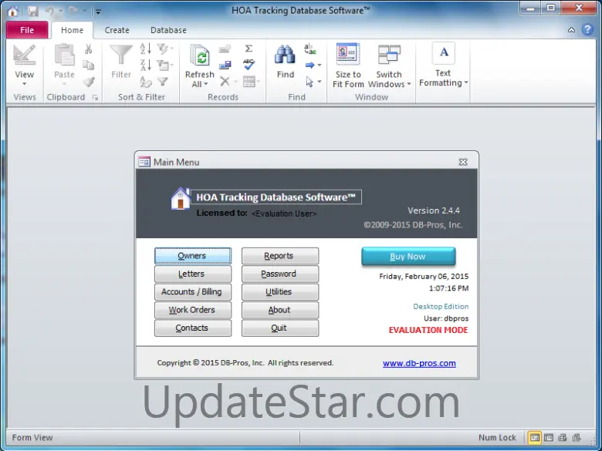
Task: Open the More records options icon
Action: click(252, 81)
